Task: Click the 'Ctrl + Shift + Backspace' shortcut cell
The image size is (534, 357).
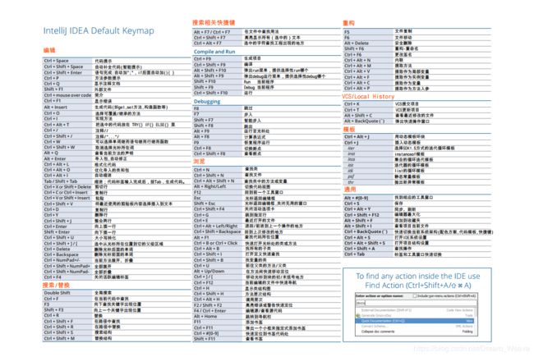Action: pos(217,231)
